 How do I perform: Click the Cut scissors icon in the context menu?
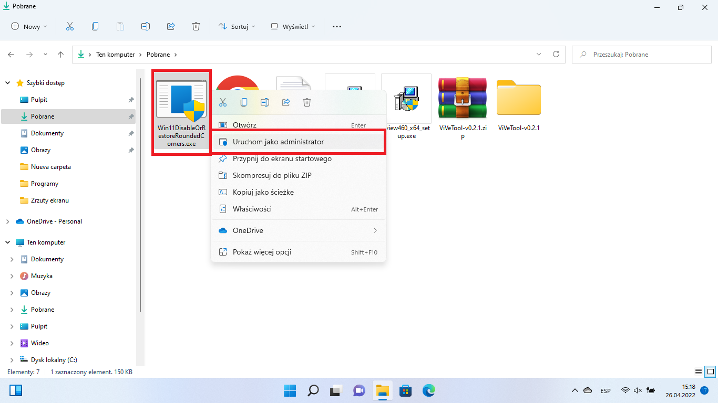tap(223, 102)
